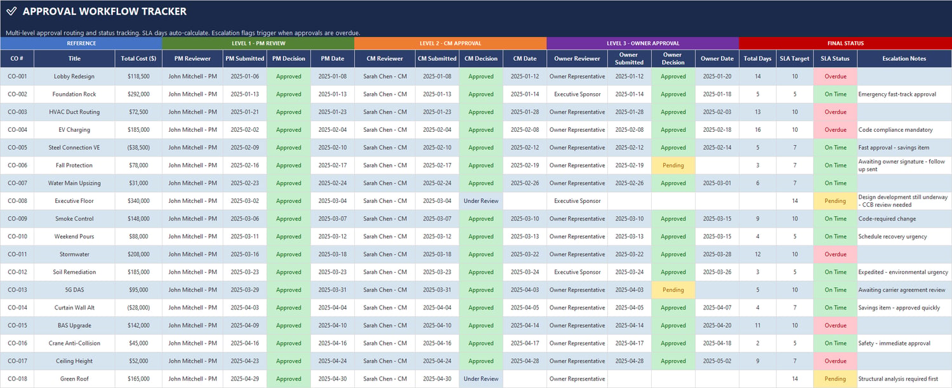952x388 pixels.
Task: Select the 'LEVEL 2 - CM APPROVAL' group header
Action: pyautogui.click(x=451, y=43)
